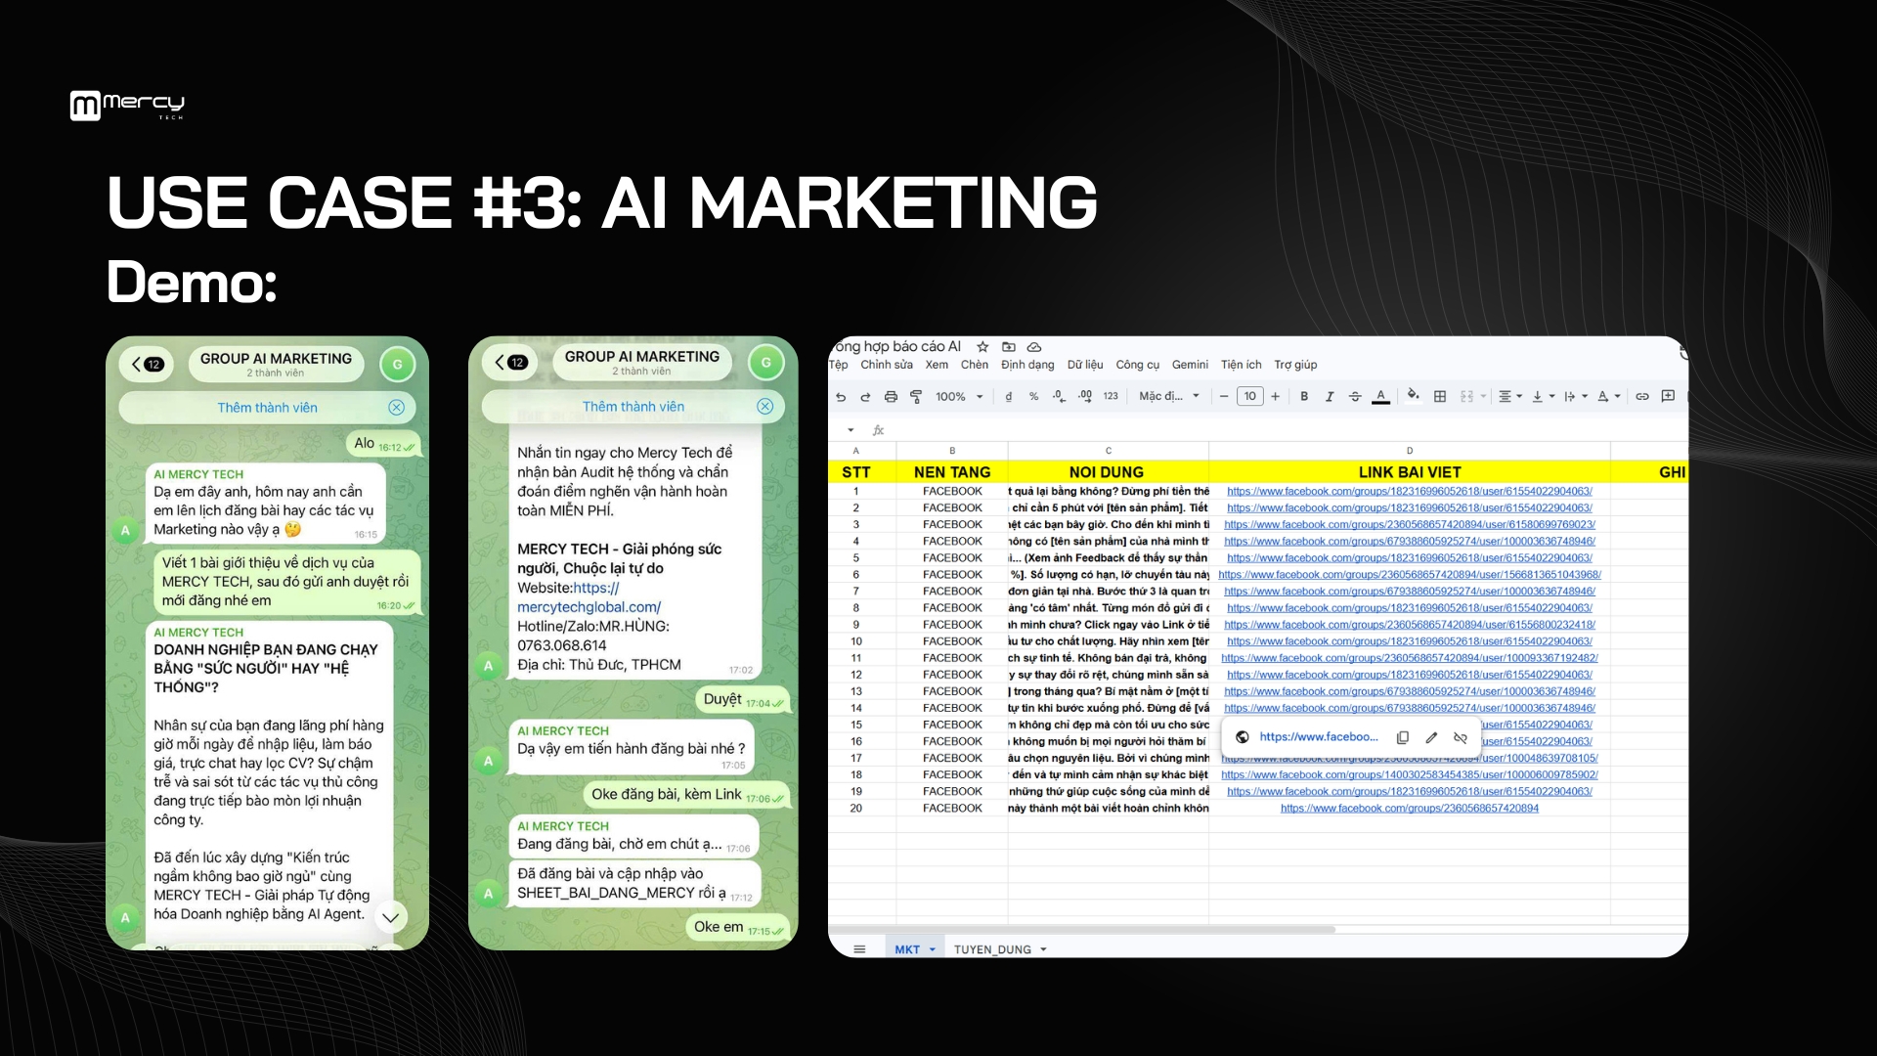The height and width of the screenshot is (1056, 1877).
Task: Increase font size with plus button
Action: 1276,397
